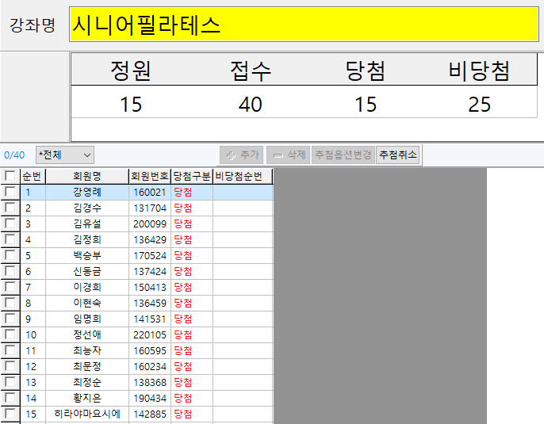Select member name 임명희

click(87, 319)
